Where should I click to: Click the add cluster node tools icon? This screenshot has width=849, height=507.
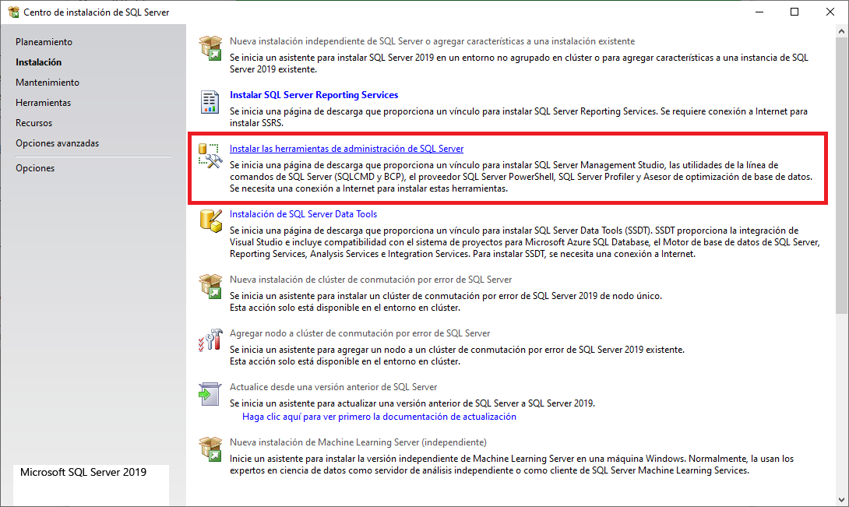pos(210,340)
